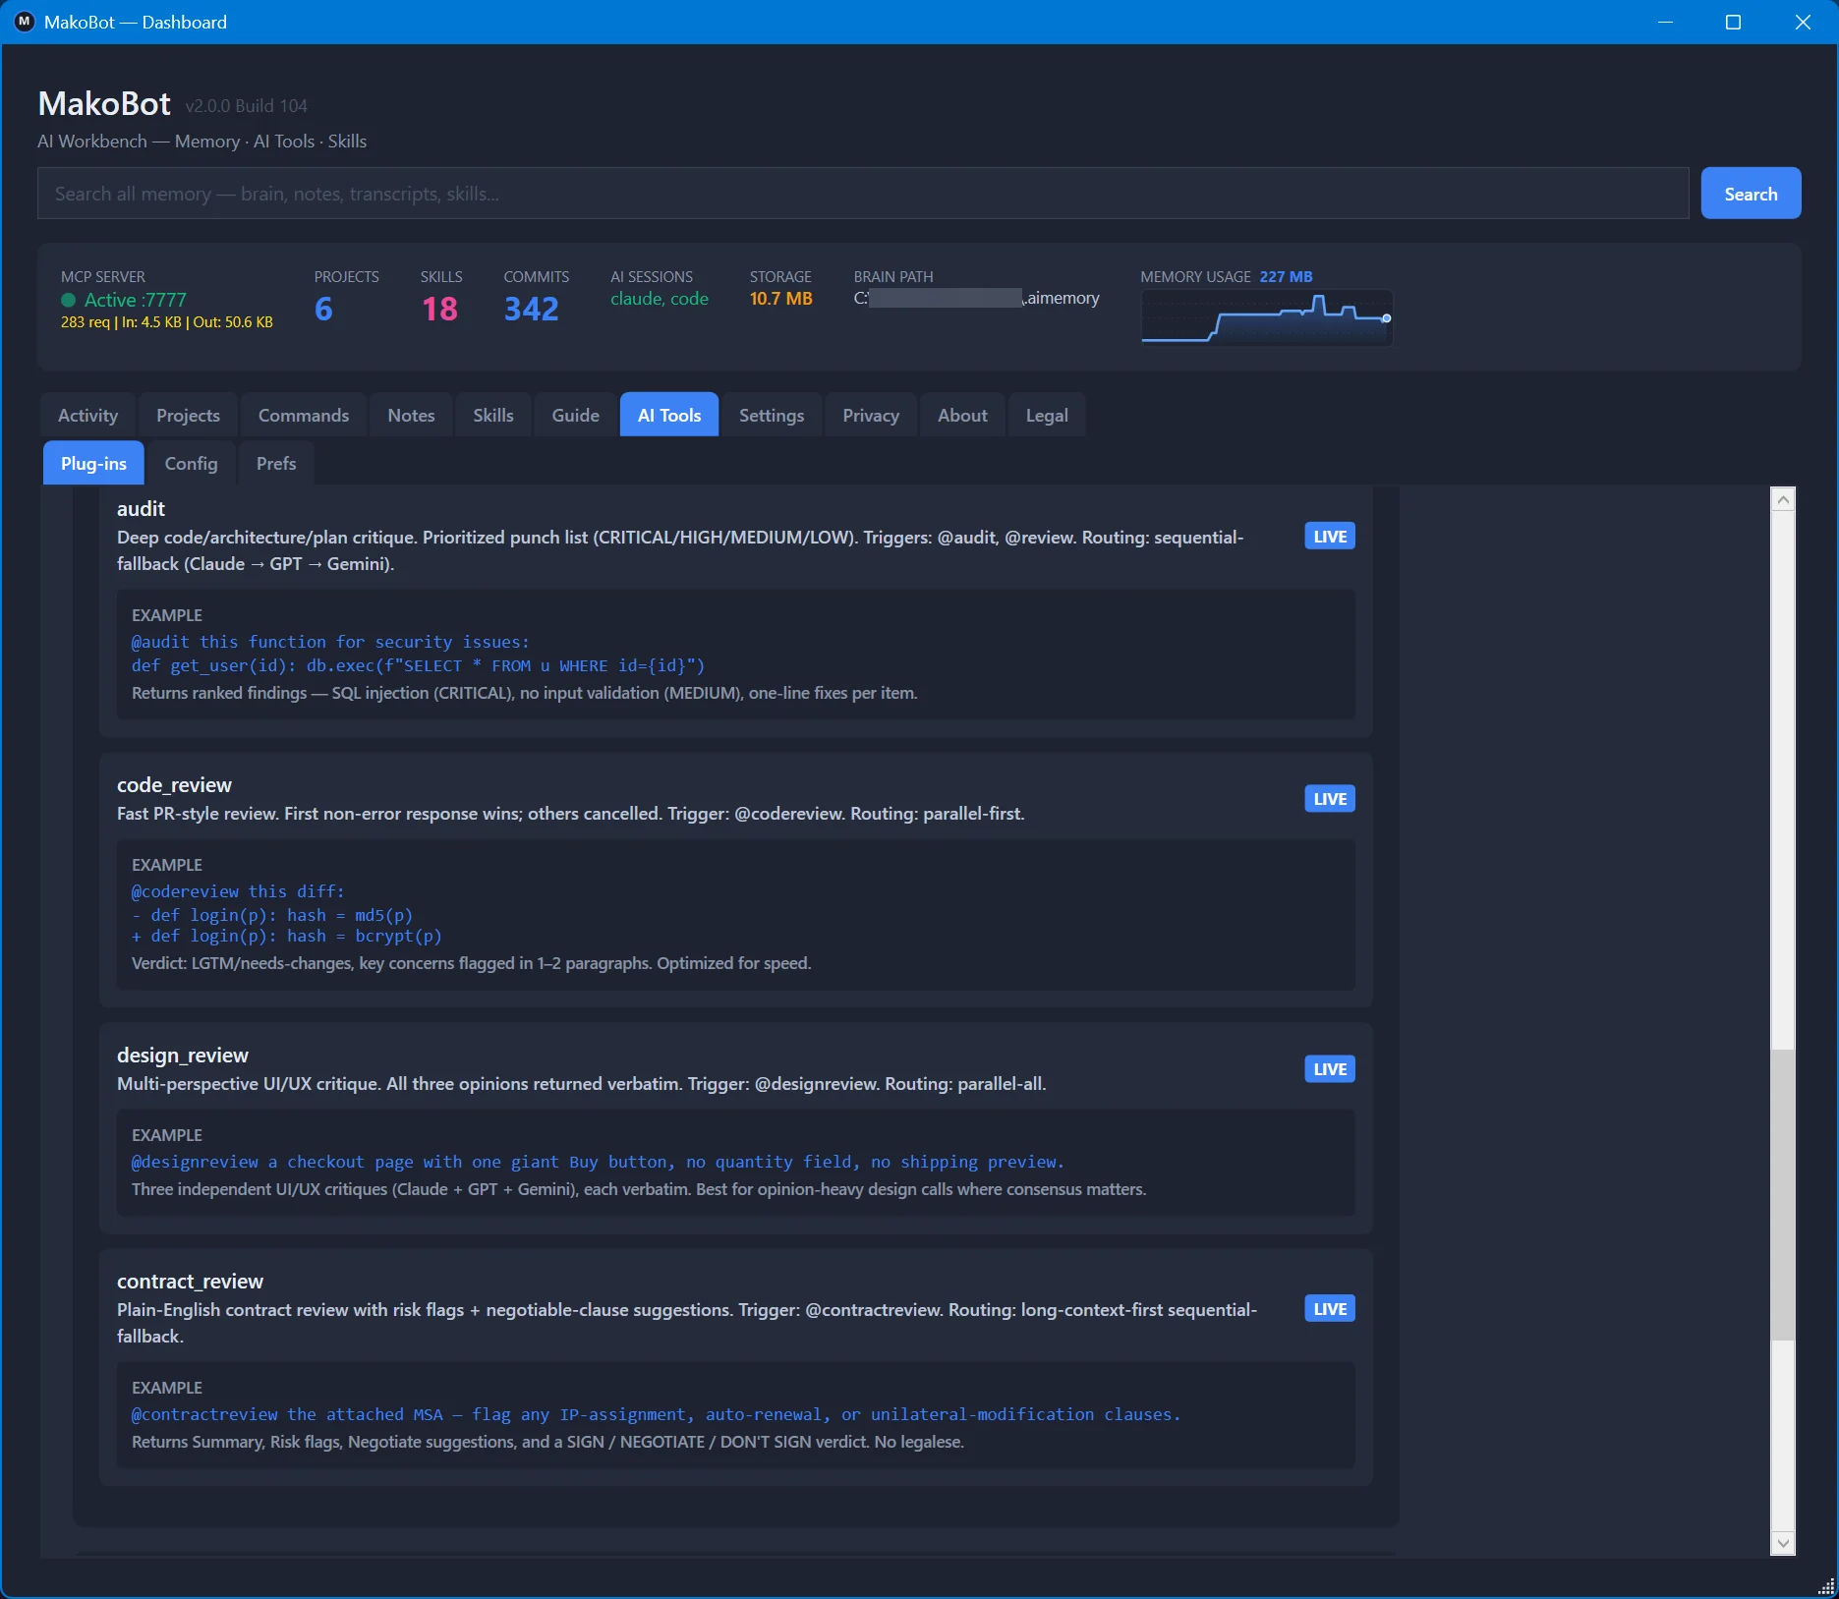Viewport: 1839px width, 1599px height.
Task: Open the Settings tab
Action: (x=772, y=416)
